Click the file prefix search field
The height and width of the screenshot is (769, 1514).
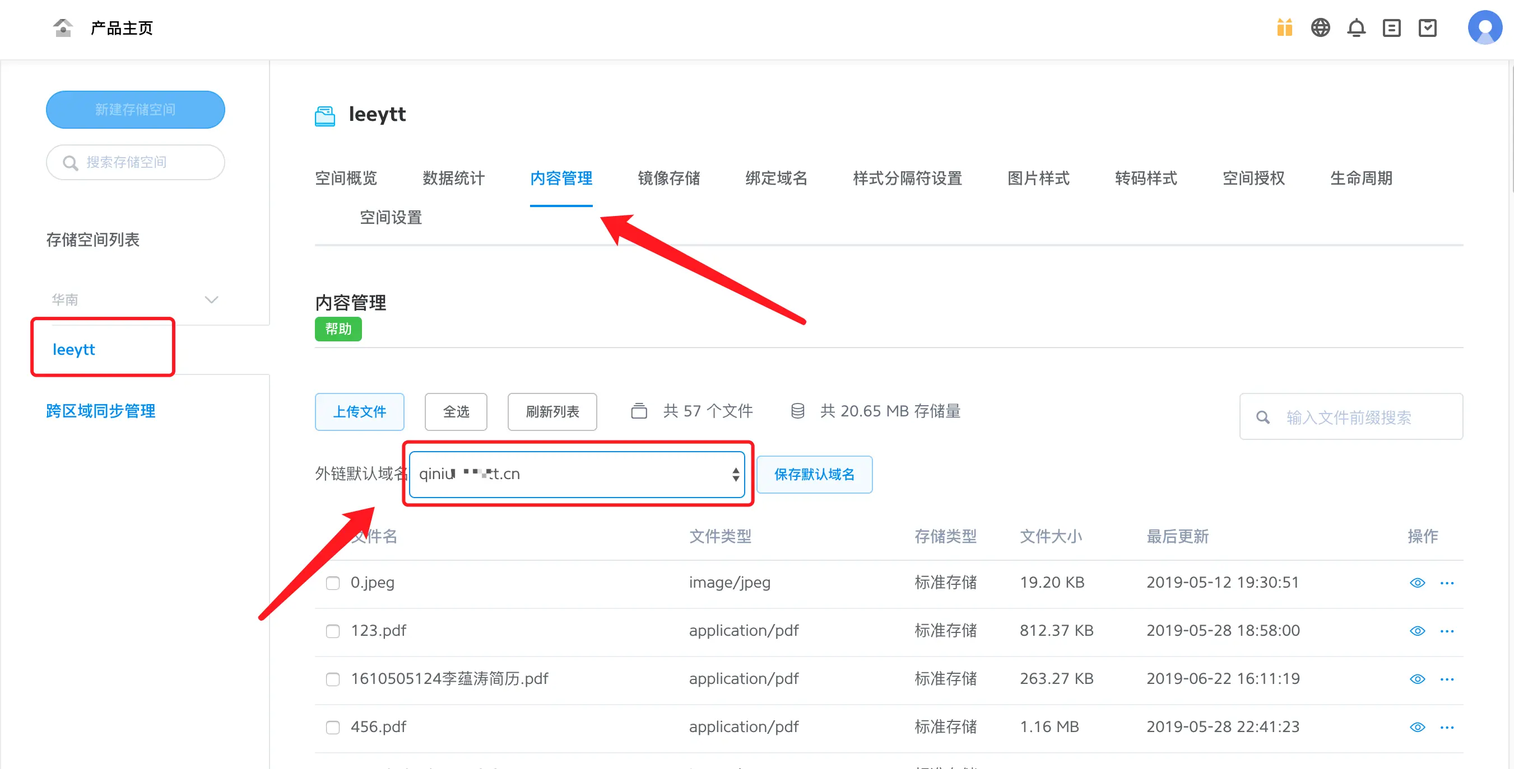coord(1350,418)
